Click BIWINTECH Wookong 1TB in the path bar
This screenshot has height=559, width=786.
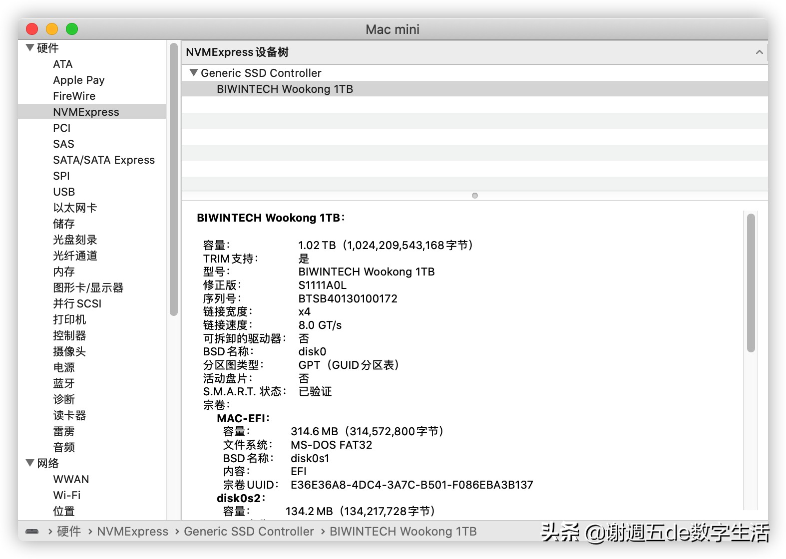click(403, 532)
